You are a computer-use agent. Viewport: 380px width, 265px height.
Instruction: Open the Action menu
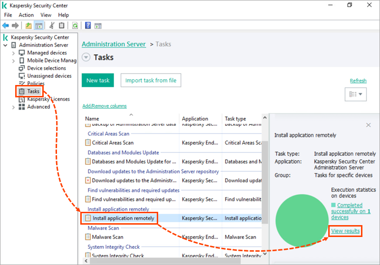click(x=26, y=15)
